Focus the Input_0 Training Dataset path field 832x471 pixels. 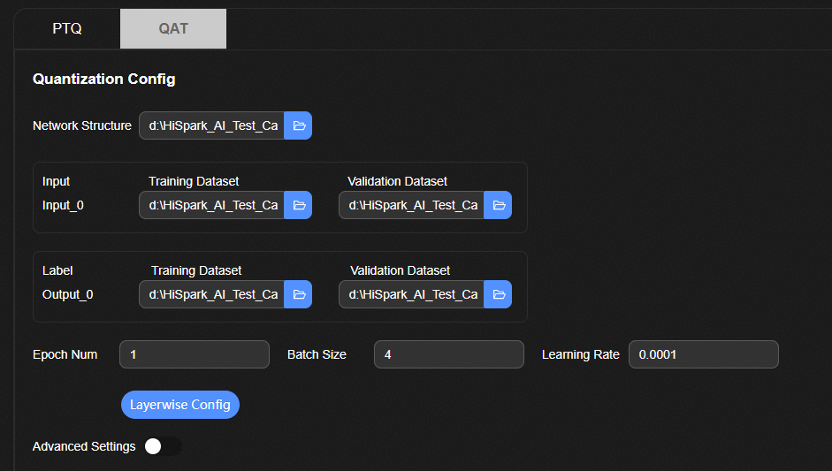[212, 205]
